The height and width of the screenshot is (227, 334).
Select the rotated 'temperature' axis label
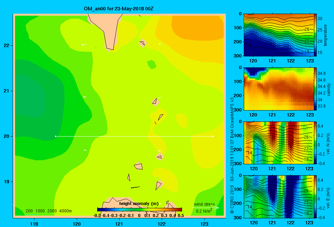(325, 35)
